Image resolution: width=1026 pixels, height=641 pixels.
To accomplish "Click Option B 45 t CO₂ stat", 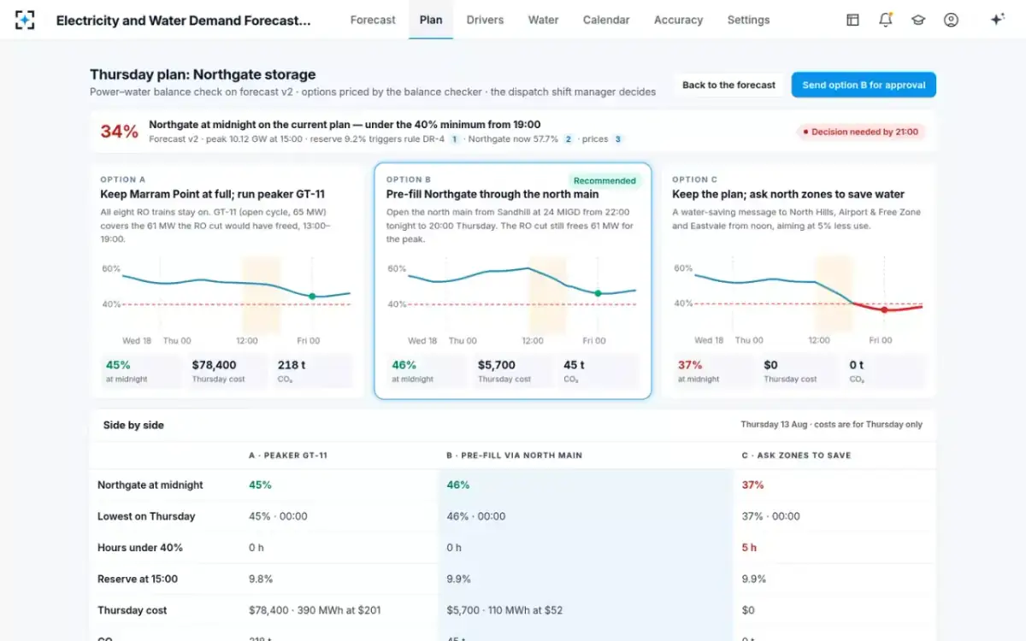I will pos(598,371).
